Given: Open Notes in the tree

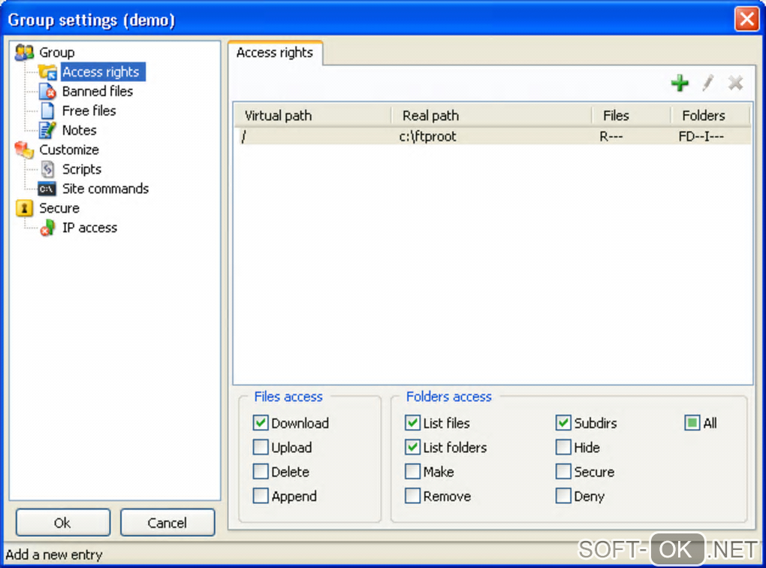Looking at the screenshot, I should [79, 130].
